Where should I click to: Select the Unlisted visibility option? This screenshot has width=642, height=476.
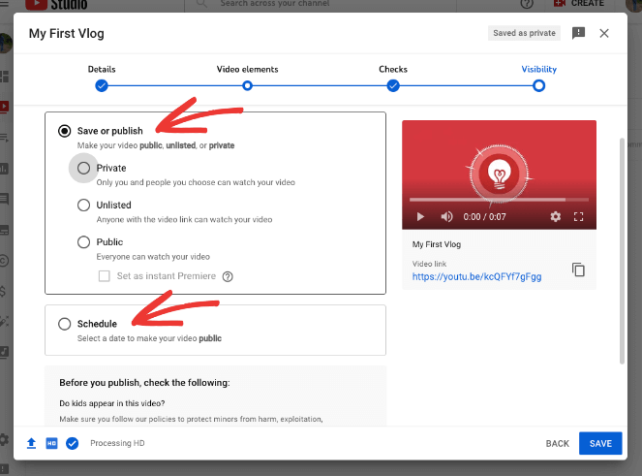[83, 205]
